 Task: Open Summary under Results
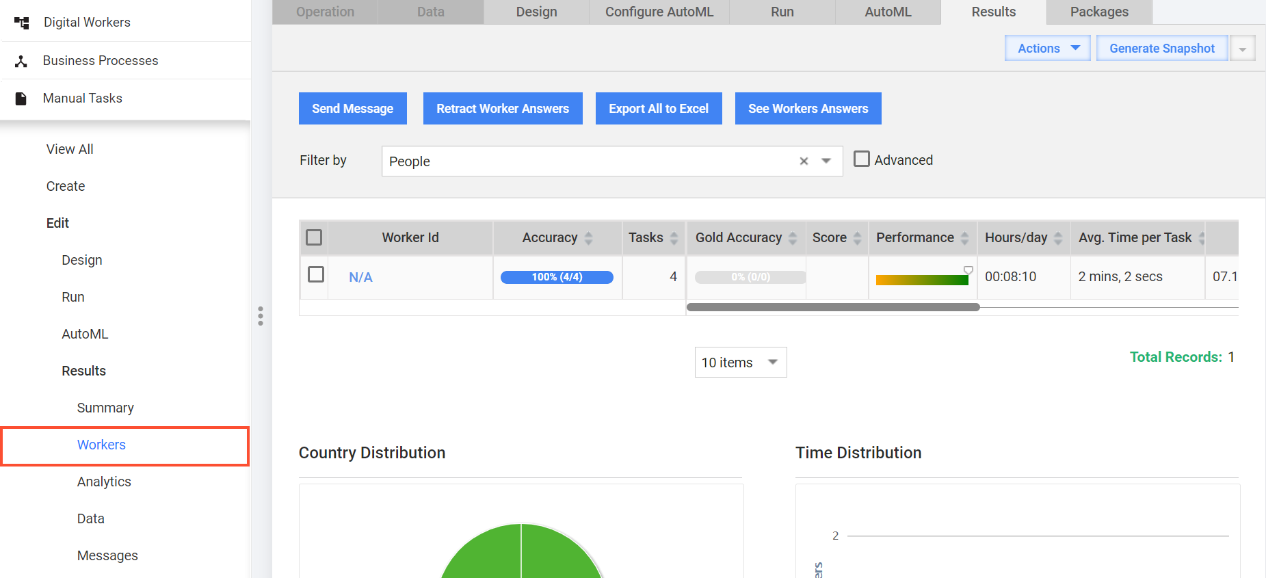(x=105, y=408)
